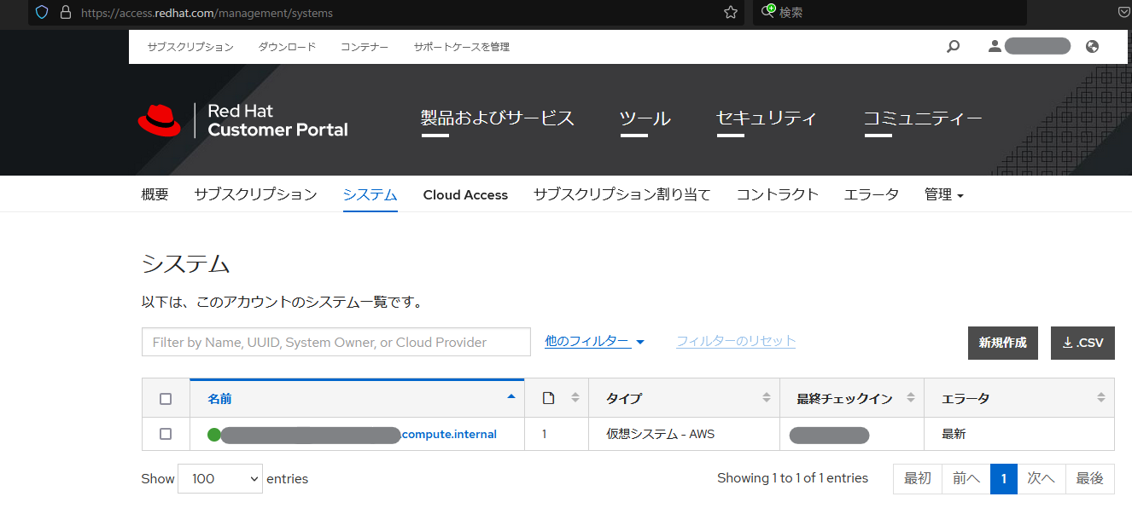Click the tray icon at the browser's top right
This screenshot has width=1132, height=514.
coord(1123,13)
